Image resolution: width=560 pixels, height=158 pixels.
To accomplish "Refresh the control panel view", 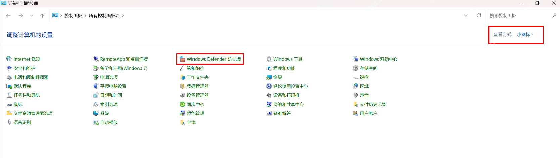I will pos(479,16).
